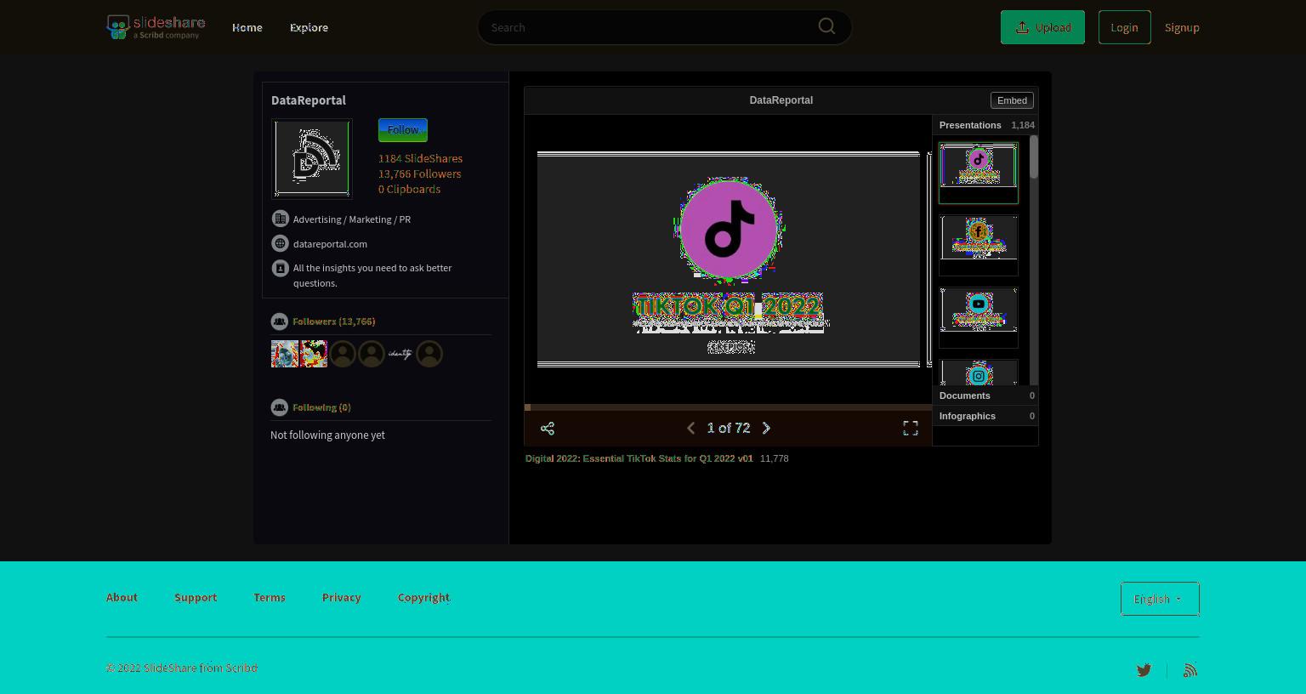Open the Digital 2022 TikTok Stats title
The width and height of the screenshot is (1306, 694).
[639, 458]
